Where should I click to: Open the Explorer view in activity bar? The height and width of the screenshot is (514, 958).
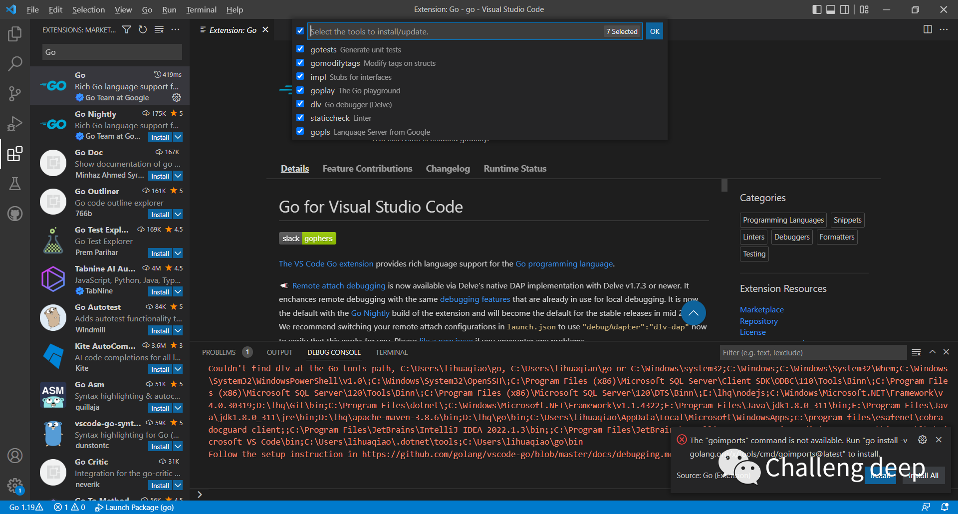pos(15,34)
